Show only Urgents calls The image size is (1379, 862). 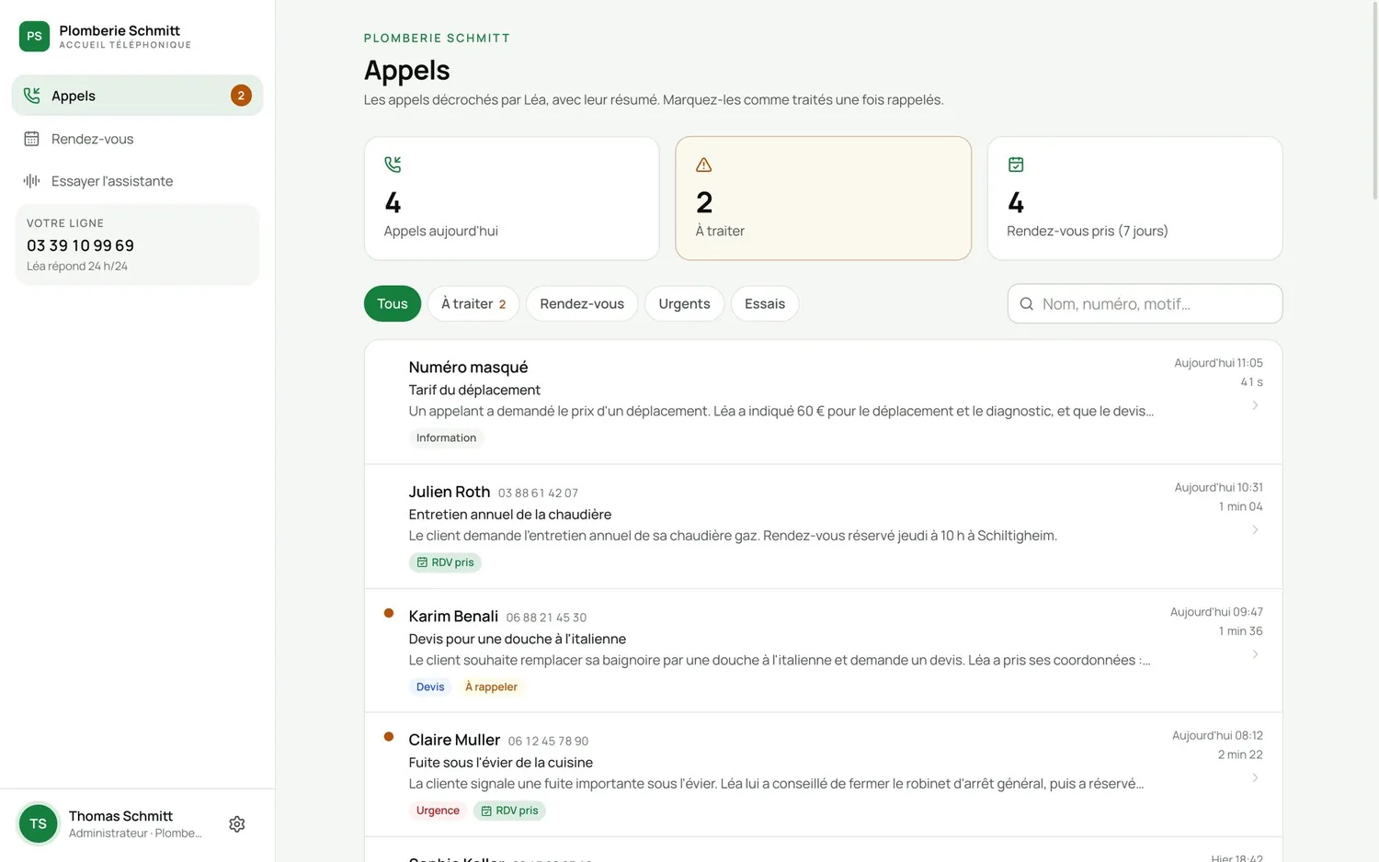(684, 304)
